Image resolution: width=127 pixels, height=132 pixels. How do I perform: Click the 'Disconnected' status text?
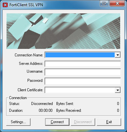(42, 104)
